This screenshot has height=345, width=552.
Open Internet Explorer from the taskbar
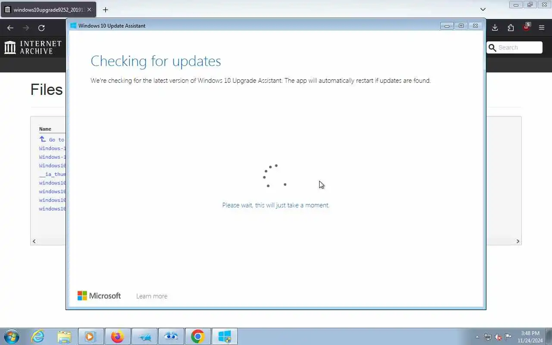coord(38,336)
